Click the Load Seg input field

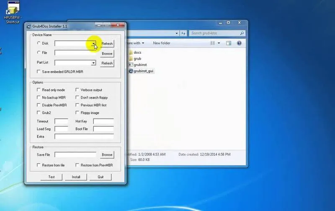point(61,129)
